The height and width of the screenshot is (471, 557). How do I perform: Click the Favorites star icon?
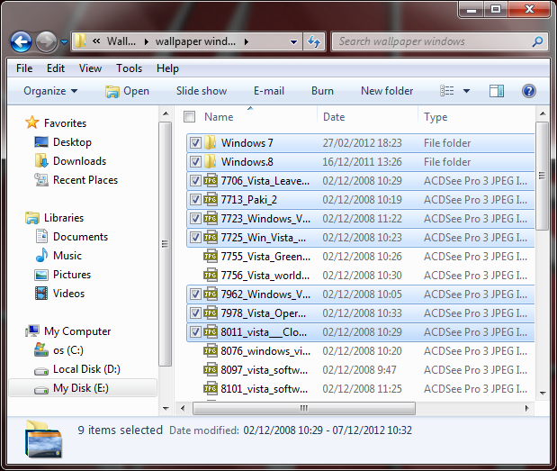click(32, 122)
